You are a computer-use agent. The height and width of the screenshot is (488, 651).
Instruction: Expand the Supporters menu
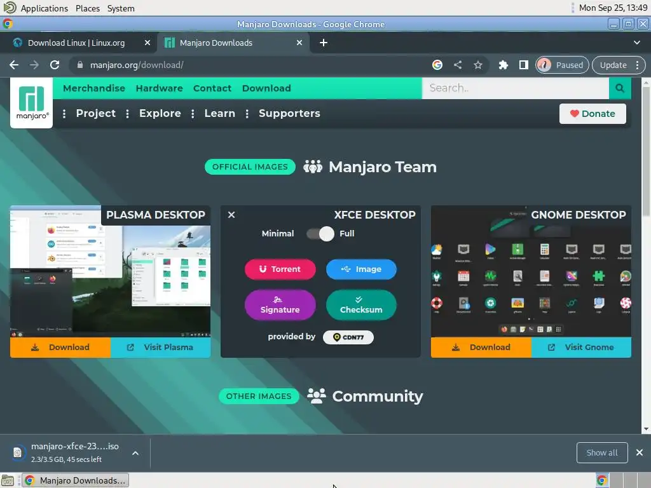point(289,113)
